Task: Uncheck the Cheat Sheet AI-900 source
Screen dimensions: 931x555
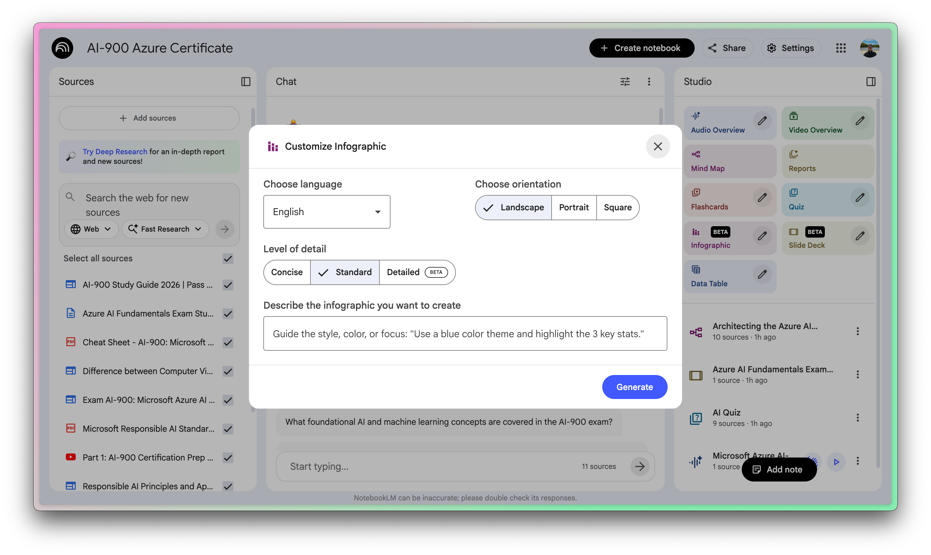Action: 228,343
